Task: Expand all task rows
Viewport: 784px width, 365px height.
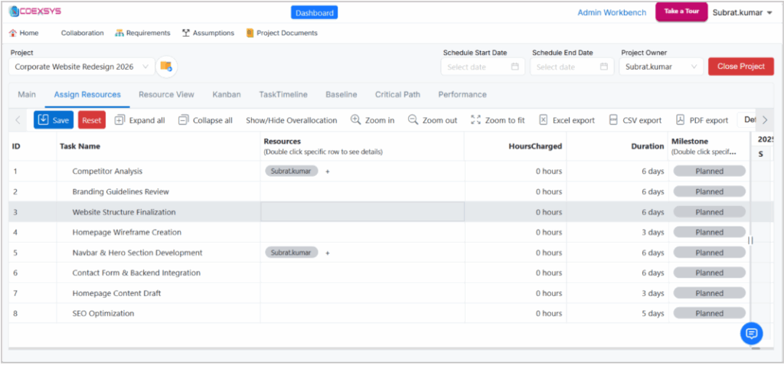Action: pyautogui.click(x=139, y=120)
